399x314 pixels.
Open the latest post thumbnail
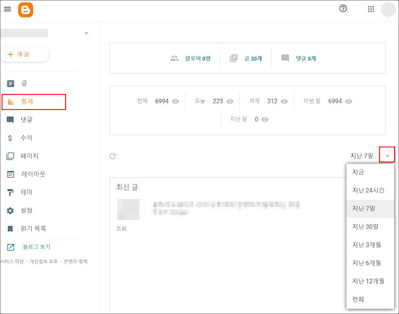128,210
